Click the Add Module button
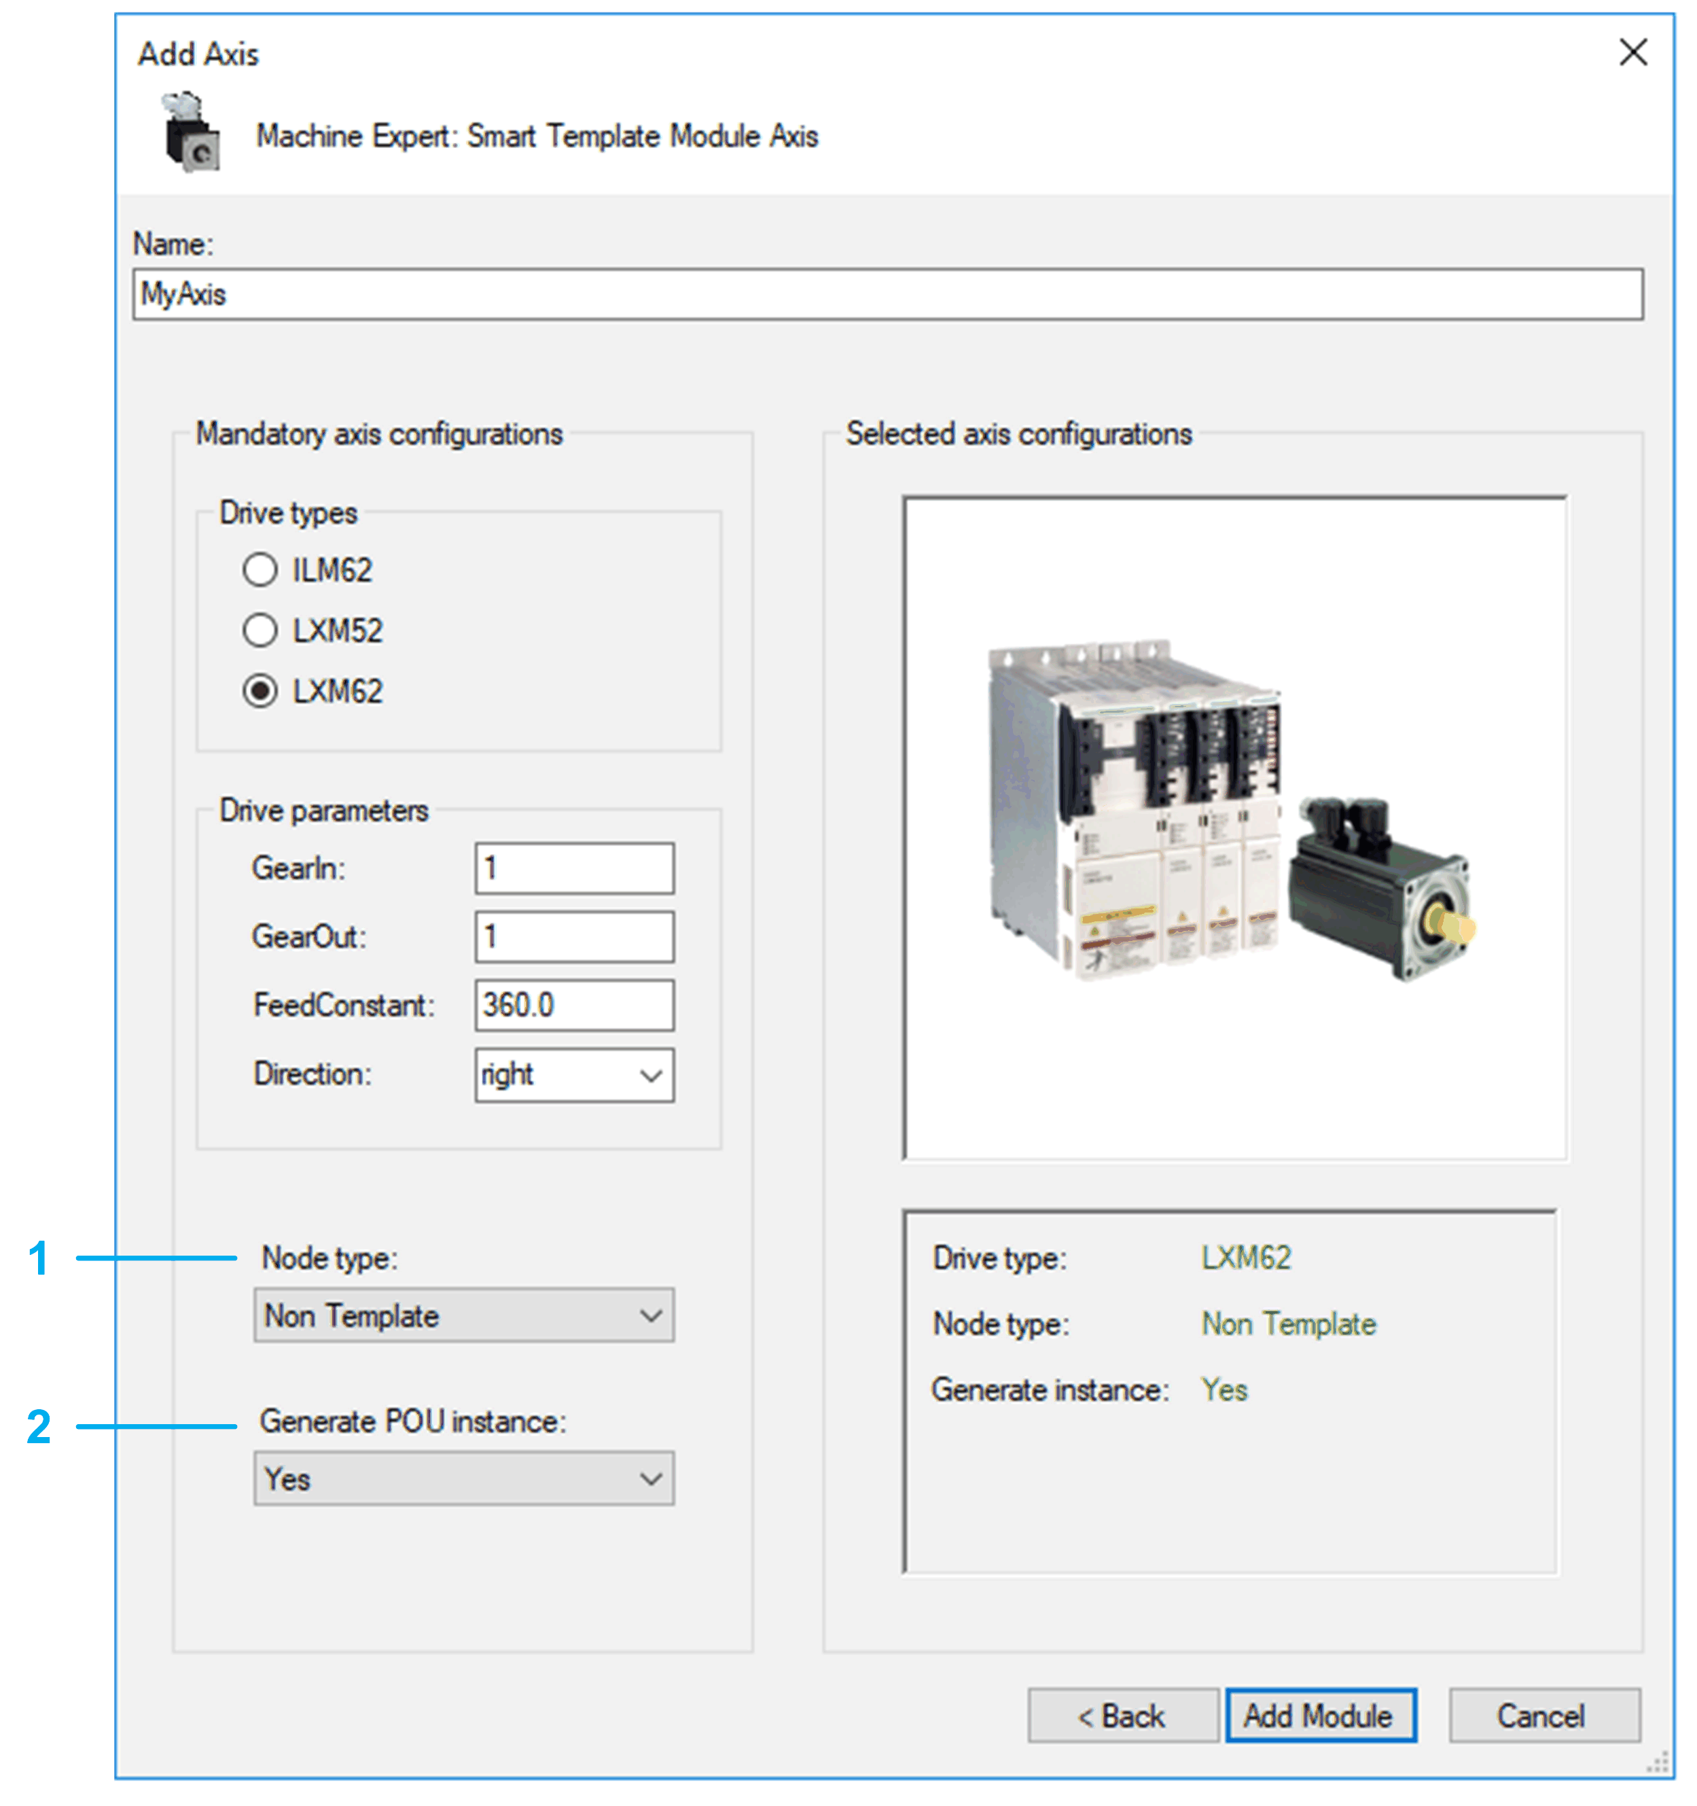 pyautogui.click(x=1319, y=1715)
